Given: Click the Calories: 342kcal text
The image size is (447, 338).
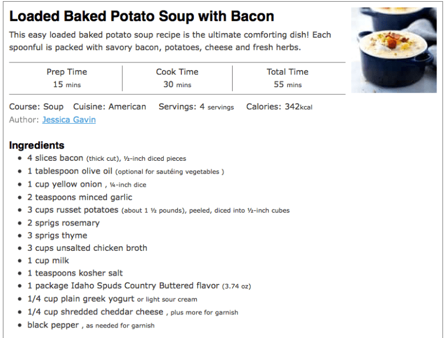Looking at the screenshot, I should [279, 107].
